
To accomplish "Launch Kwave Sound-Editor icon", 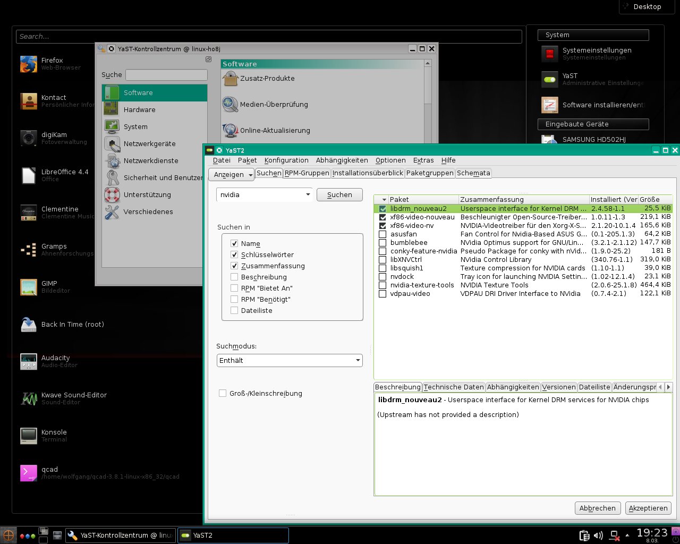I will coord(29,398).
